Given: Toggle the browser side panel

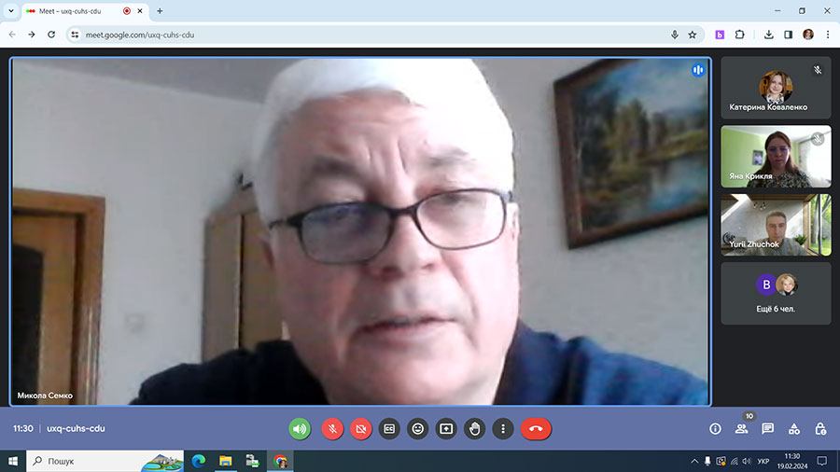Looking at the screenshot, I should [788, 35].
